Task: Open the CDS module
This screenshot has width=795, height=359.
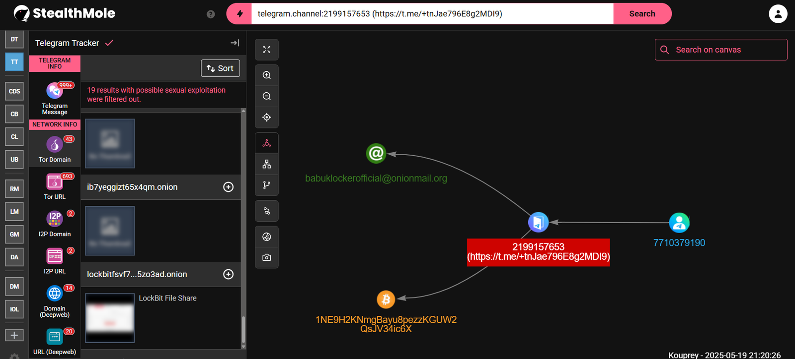Action: click(x=14, y=91)
